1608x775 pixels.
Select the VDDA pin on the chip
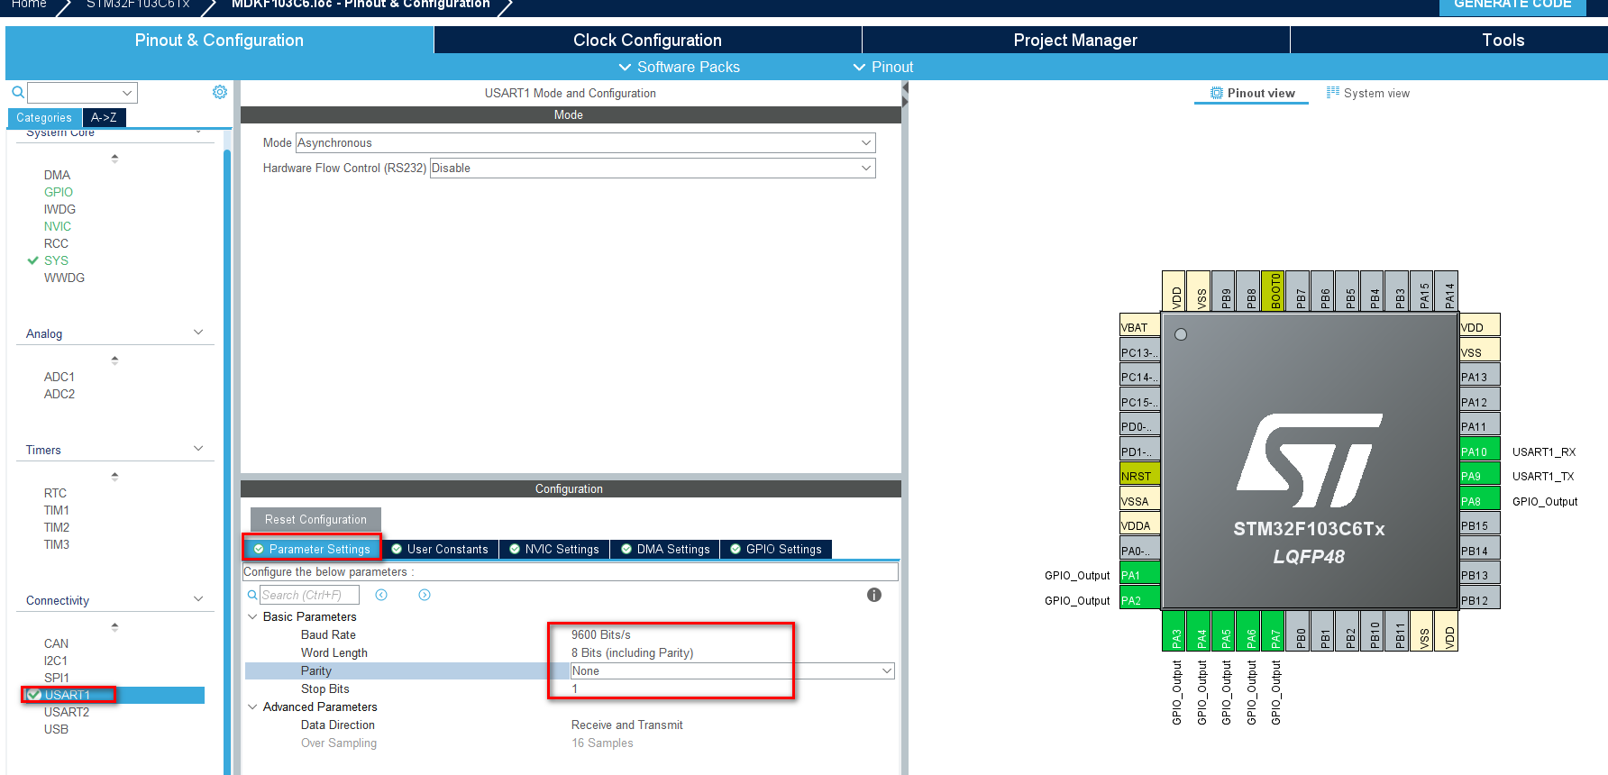pos(1139,525)
